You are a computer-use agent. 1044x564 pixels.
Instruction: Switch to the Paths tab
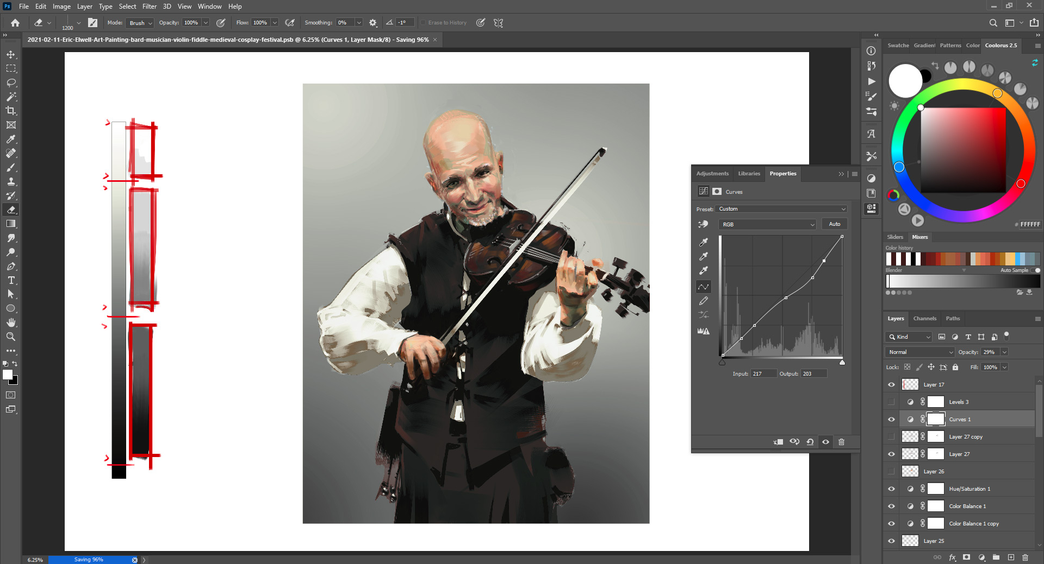[953, 319]
